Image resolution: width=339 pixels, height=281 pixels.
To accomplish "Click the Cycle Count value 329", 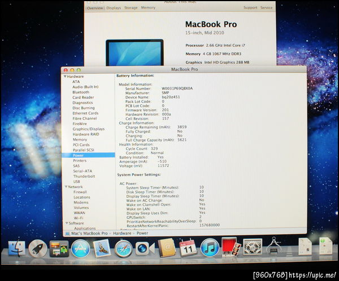I will (x=154, y=148).
